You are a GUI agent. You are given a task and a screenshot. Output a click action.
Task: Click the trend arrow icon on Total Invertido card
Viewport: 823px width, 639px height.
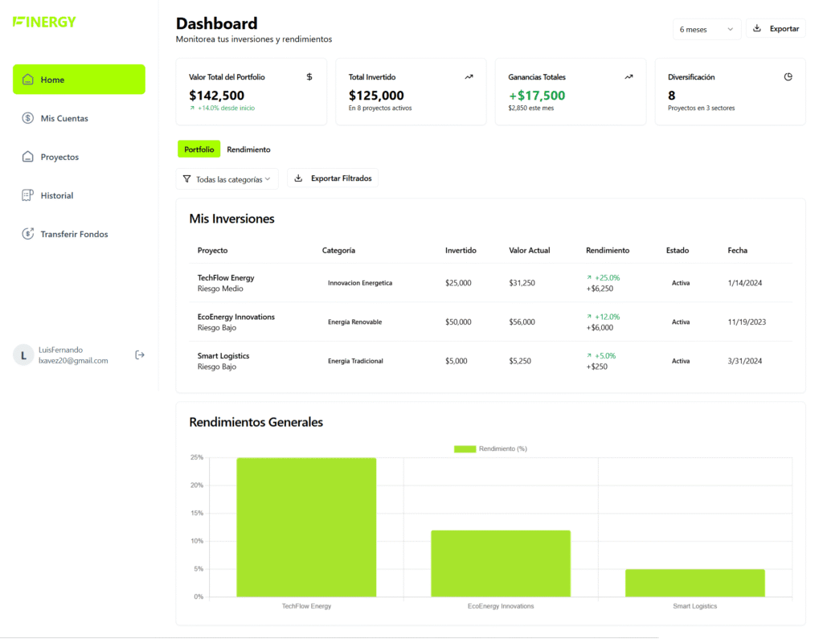tap(469, 77)
